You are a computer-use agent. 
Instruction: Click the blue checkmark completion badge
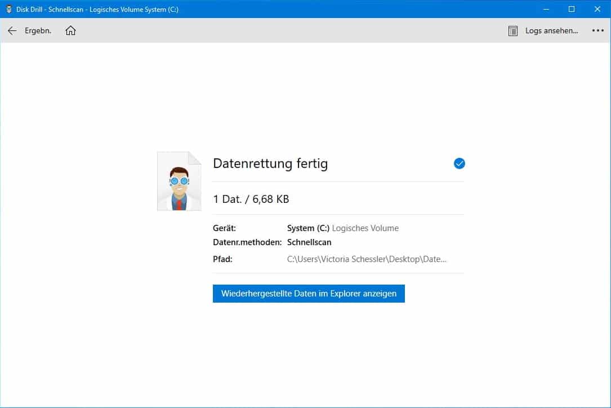point(460,163)
